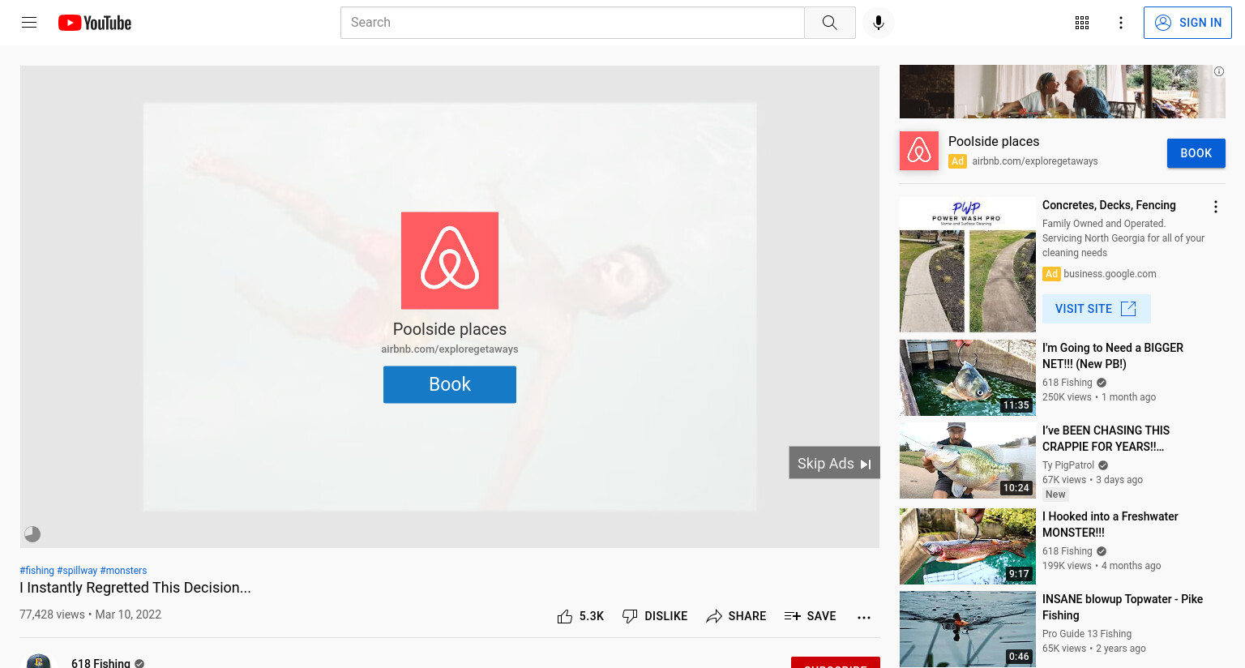1245x668 pixels.
Task: Click the SHARE arrow button
Action: (736, 616)
